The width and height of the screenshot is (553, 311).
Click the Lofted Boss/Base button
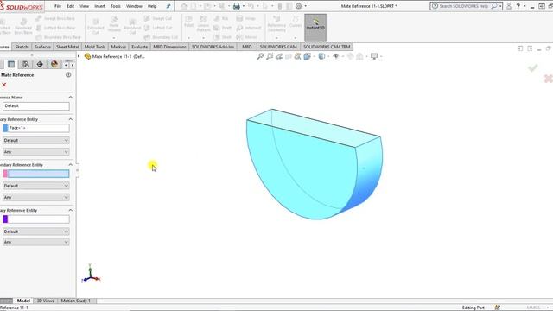pyautogui.click(x=55, y=28)
